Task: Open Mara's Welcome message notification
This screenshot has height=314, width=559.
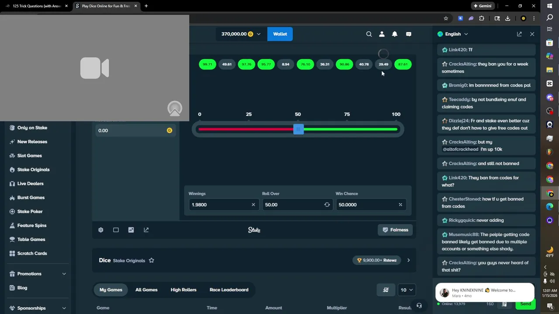Action: 485,293
